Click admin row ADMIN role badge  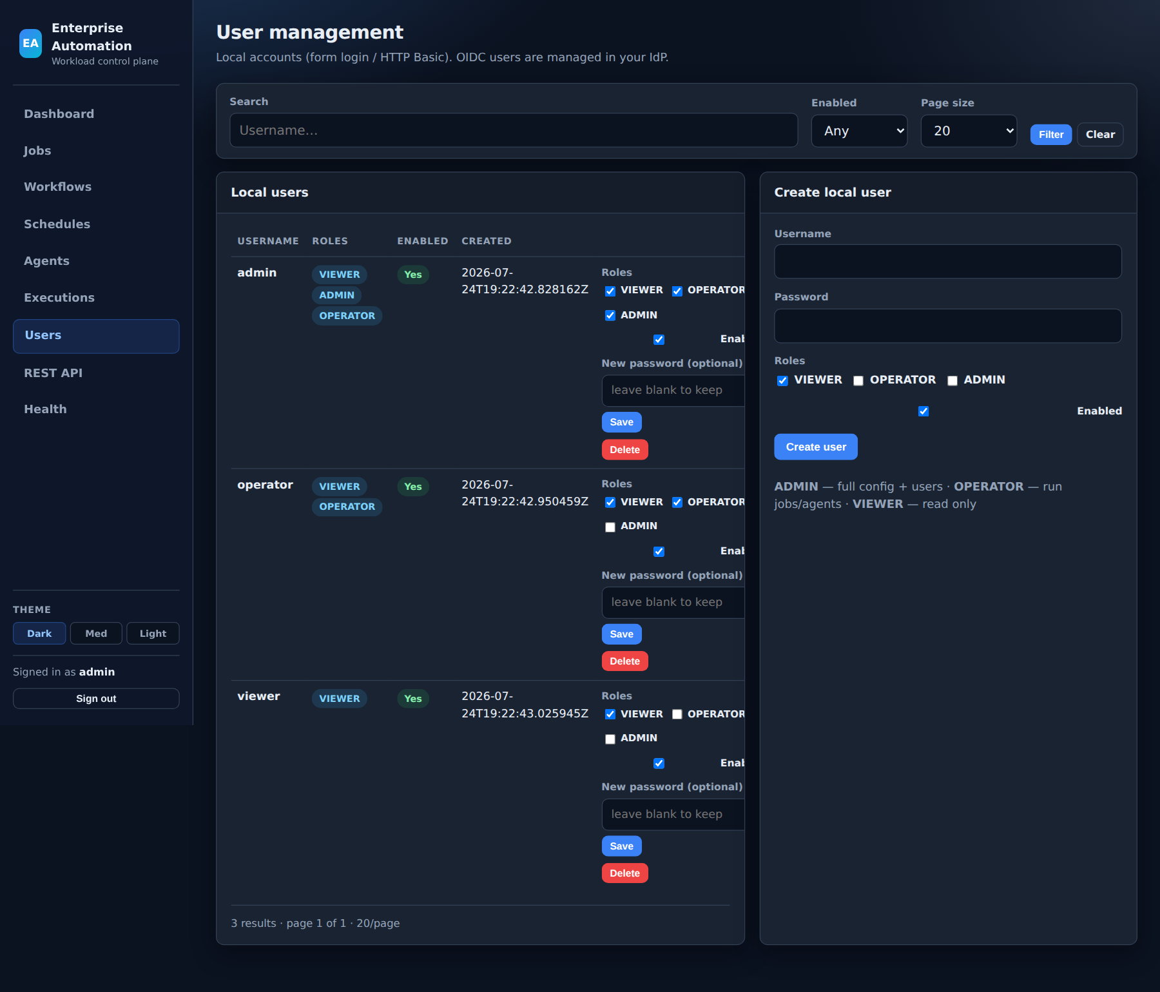coord(337,295)
